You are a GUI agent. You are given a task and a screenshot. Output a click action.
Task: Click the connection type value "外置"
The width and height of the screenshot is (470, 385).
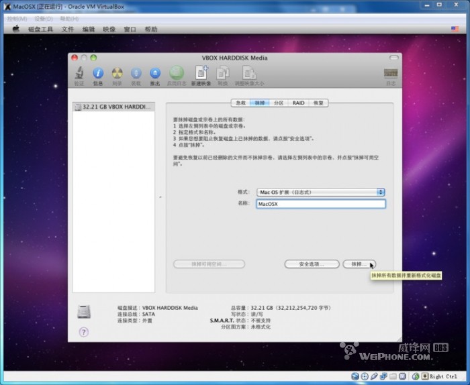[x=147, y=321]
